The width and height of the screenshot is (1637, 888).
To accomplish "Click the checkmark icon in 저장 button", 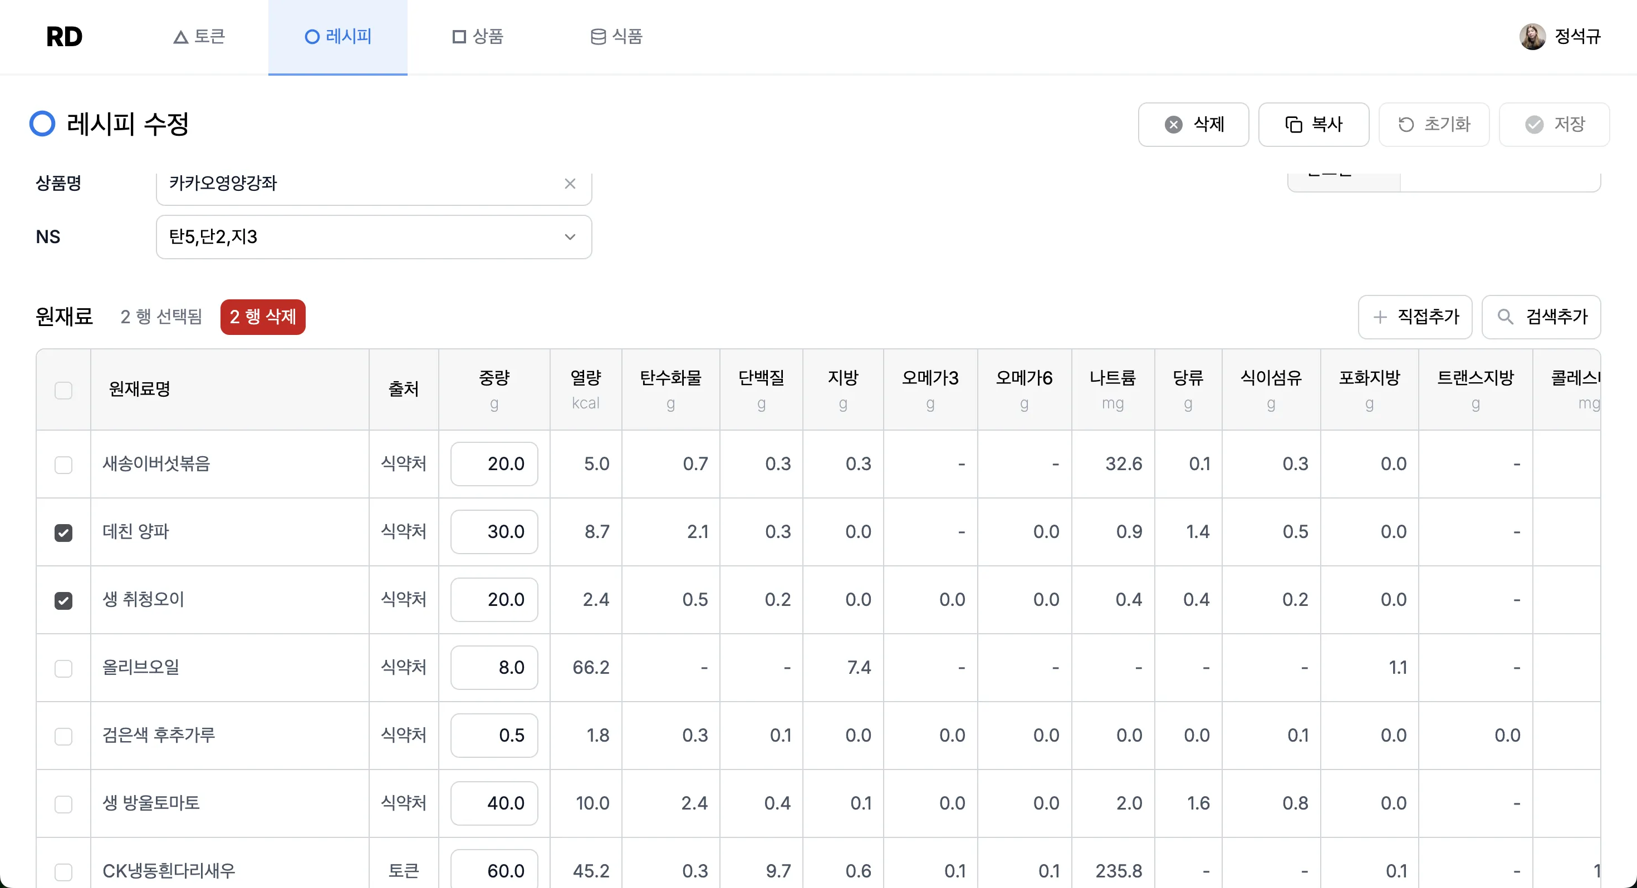I will 1534,125.
